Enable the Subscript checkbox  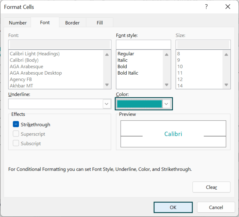tap(16, 143)
